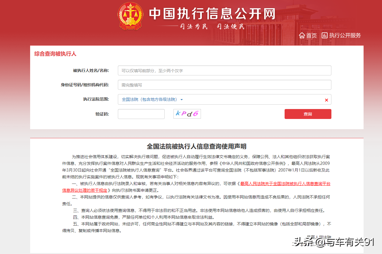Click the 信息异议处理的若干规定 underlined link text

coord(85,190)
